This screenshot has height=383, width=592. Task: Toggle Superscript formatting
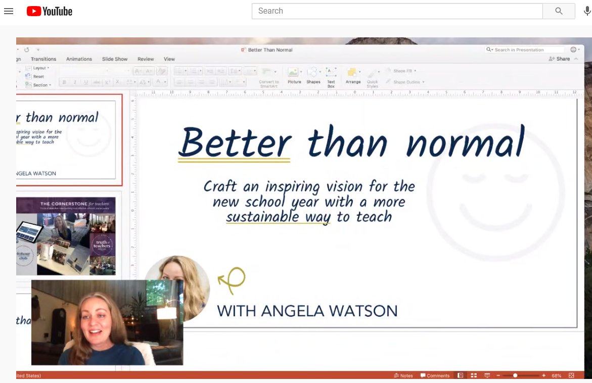[x=107, y=82]
